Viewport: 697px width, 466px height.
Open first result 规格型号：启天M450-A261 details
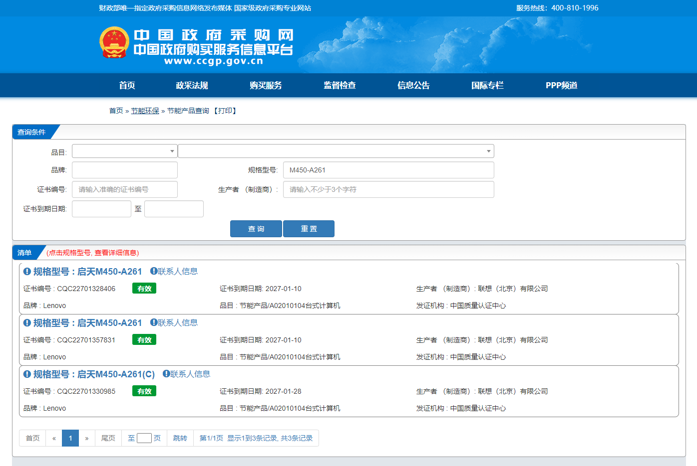point(87,272)
